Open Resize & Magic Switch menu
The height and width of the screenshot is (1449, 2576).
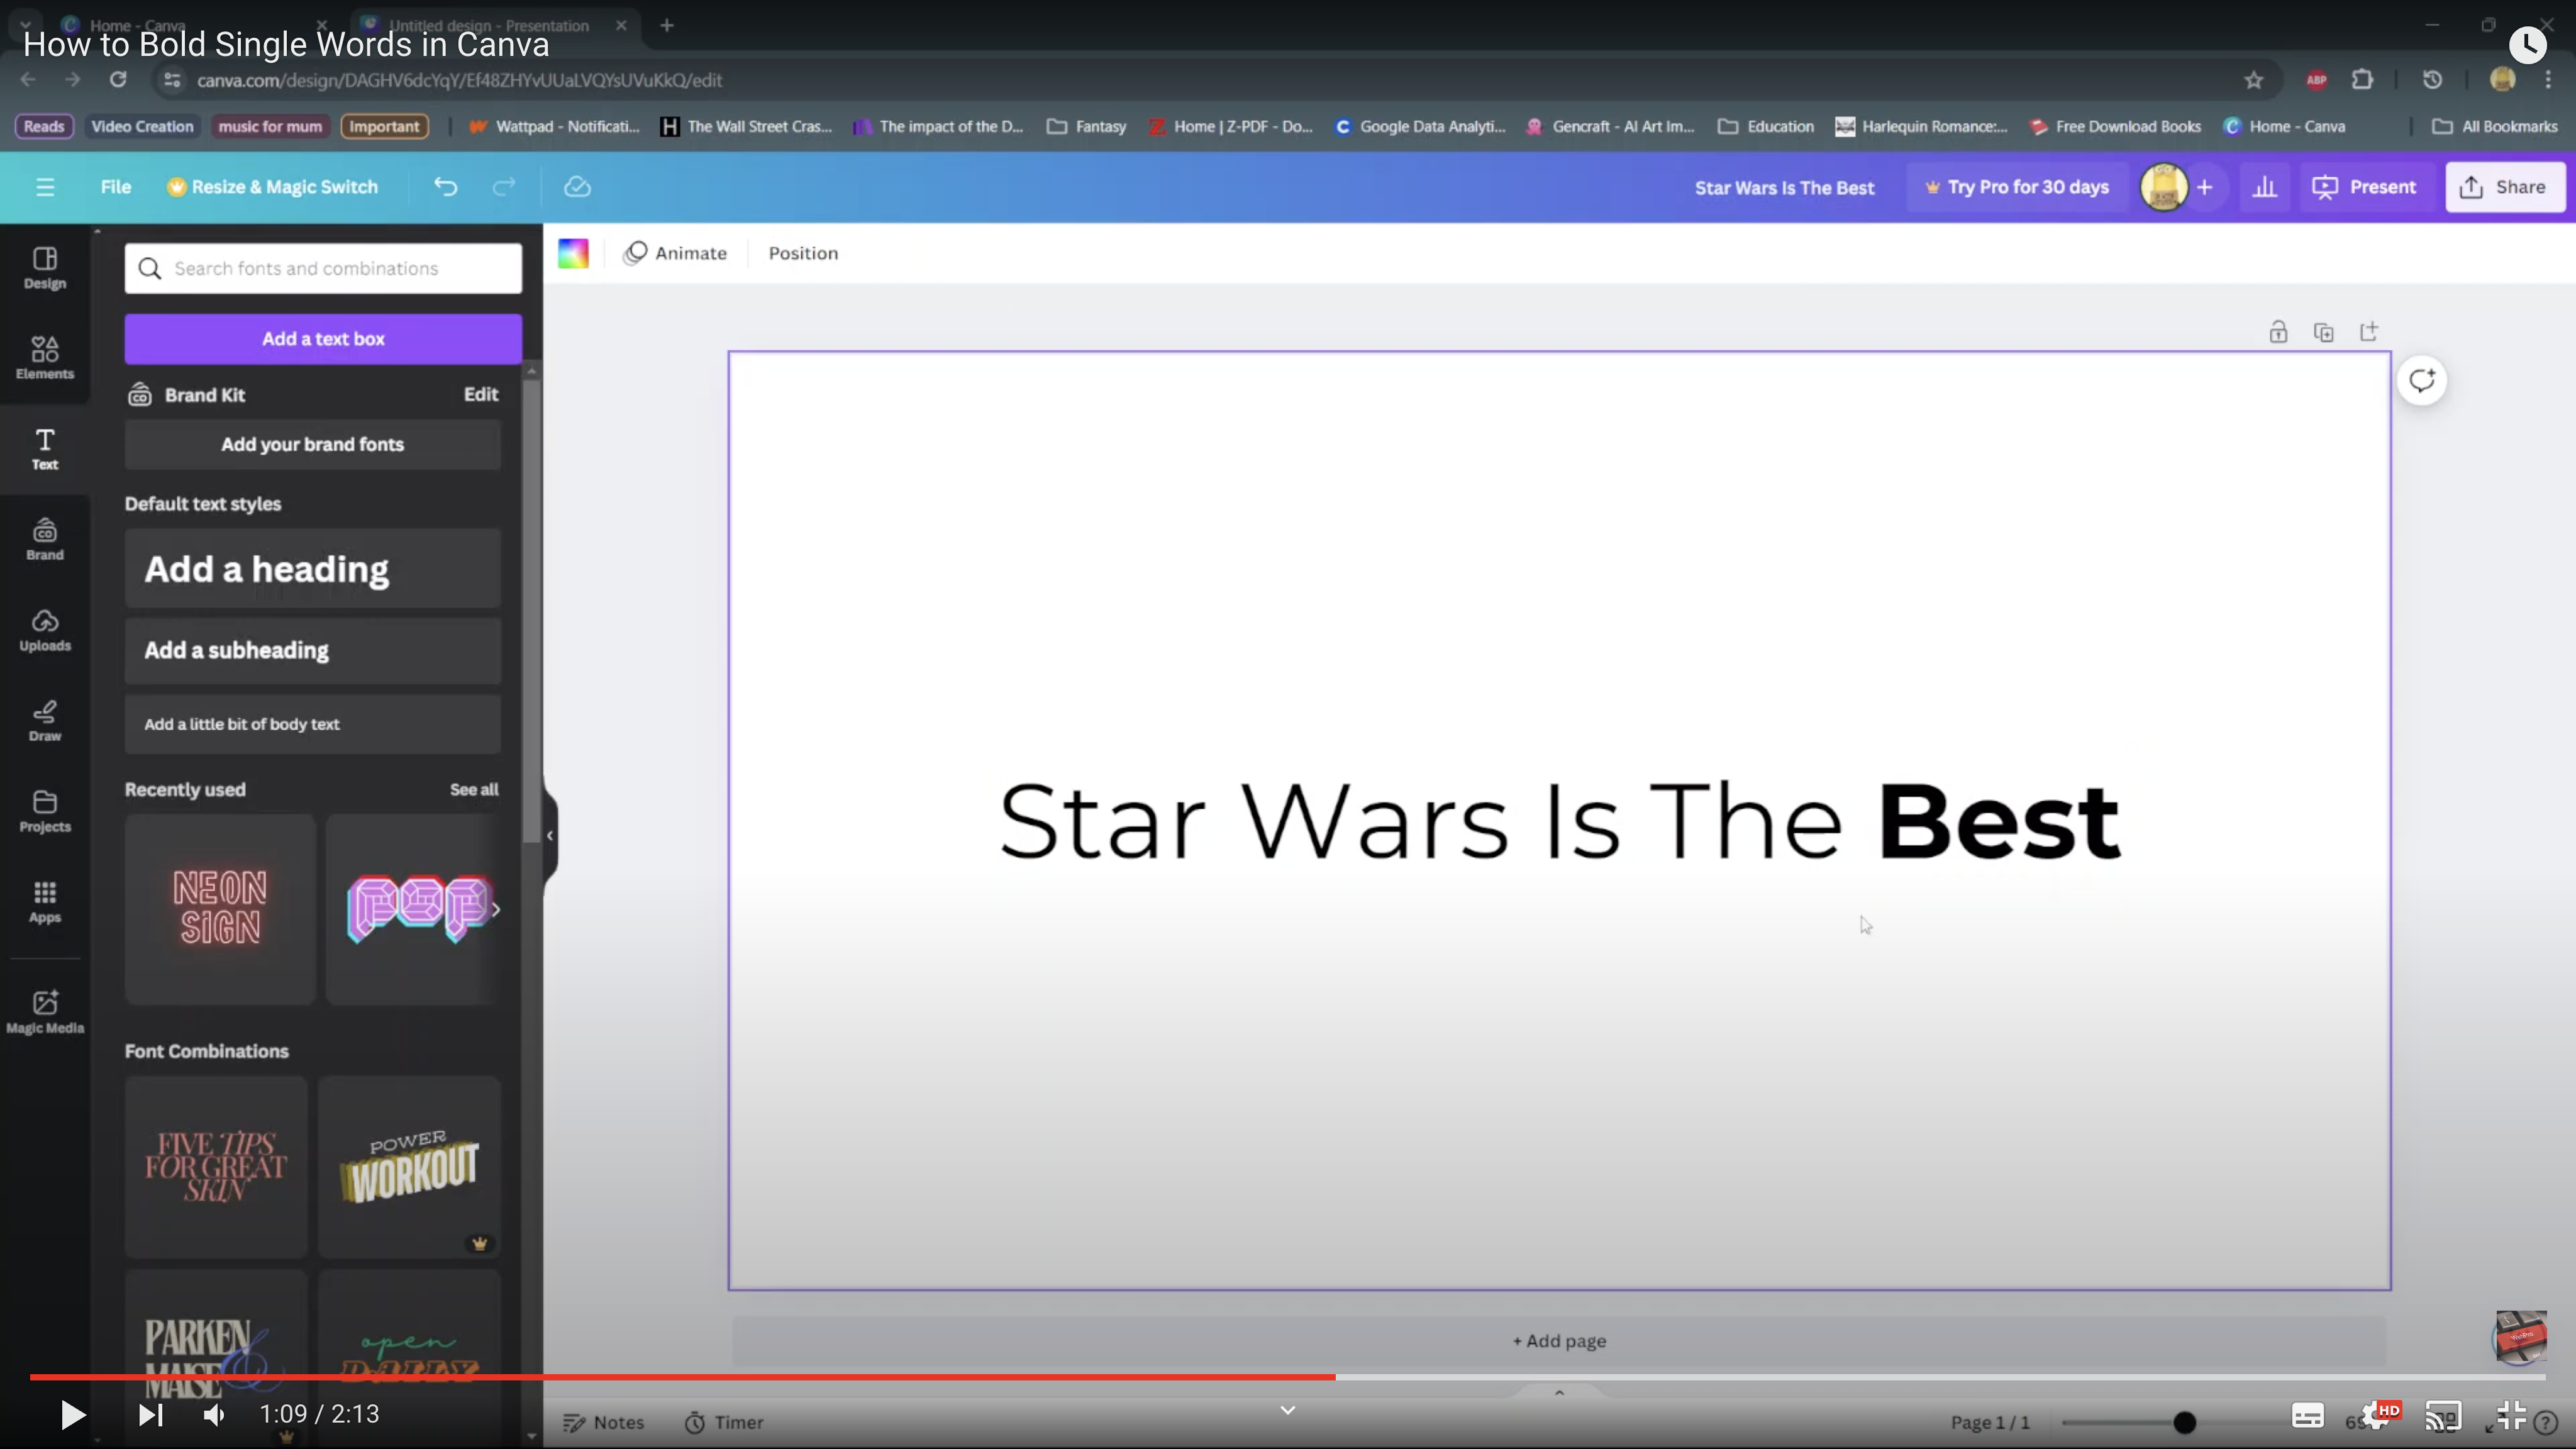point(273,187)
